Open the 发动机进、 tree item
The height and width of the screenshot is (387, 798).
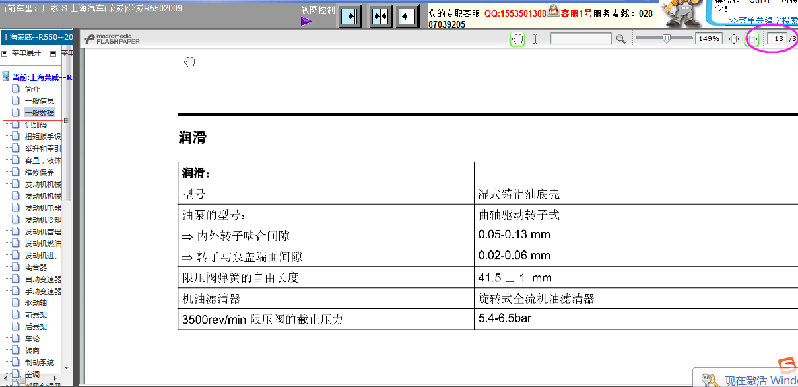point(42,256)
